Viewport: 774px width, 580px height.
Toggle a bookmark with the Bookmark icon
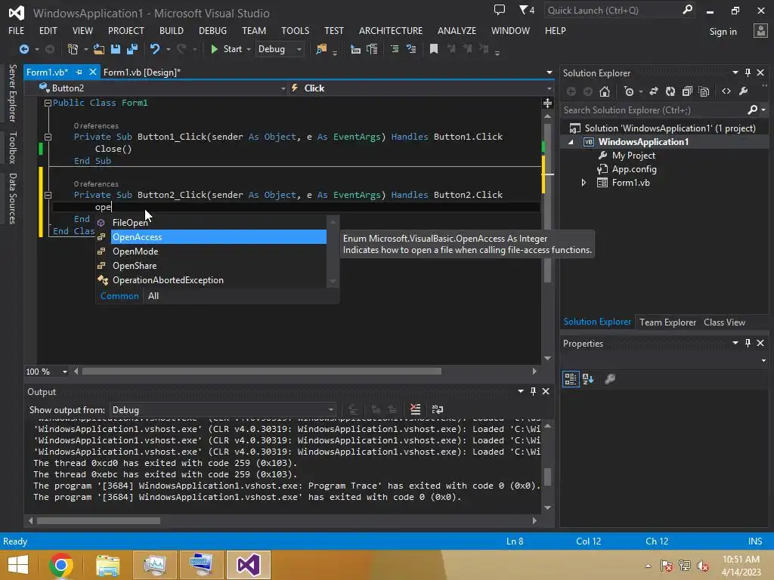coord(434,49)
